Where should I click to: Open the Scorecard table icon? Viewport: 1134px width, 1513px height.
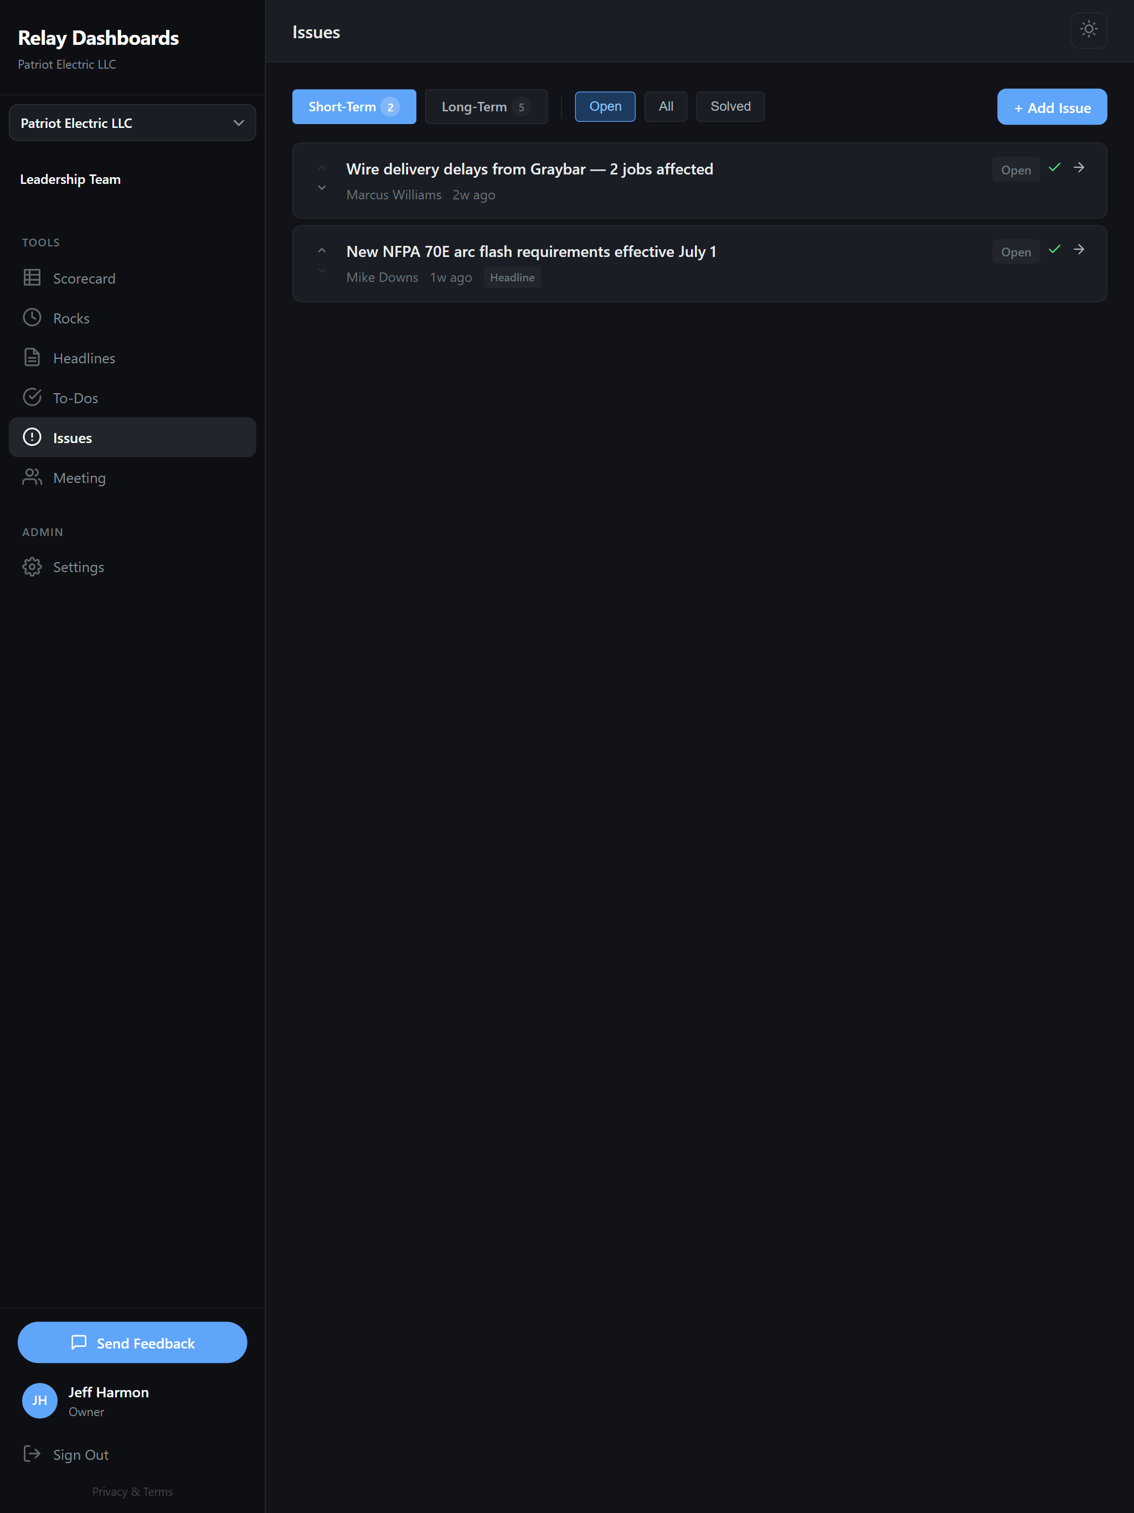32,277
